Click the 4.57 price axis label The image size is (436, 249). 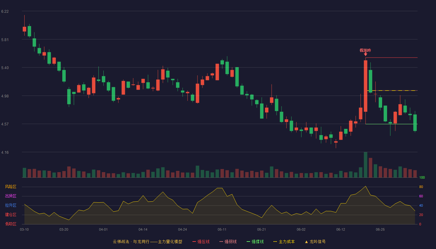pos(5,124)
